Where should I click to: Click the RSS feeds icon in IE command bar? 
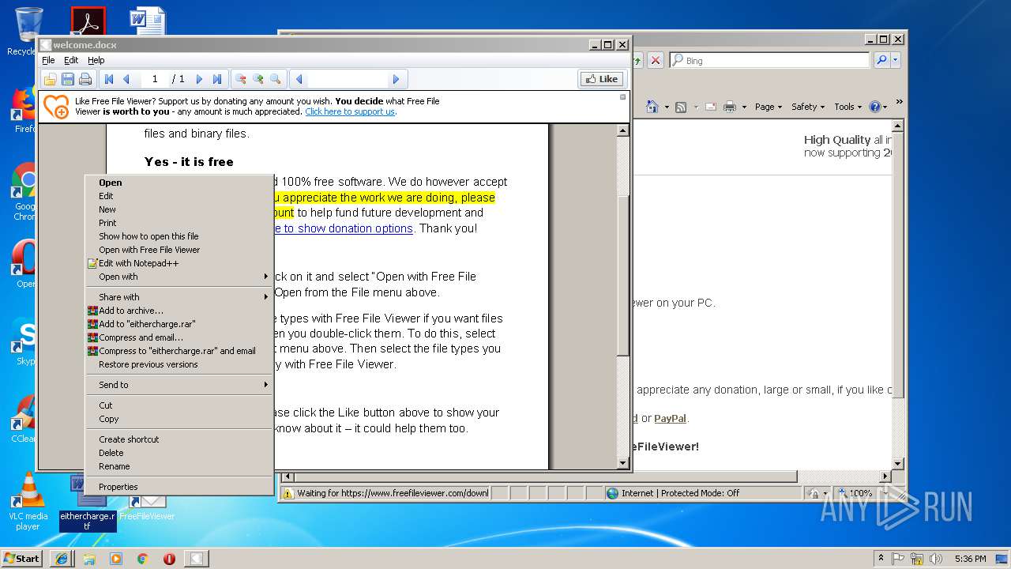coord(680,107)
